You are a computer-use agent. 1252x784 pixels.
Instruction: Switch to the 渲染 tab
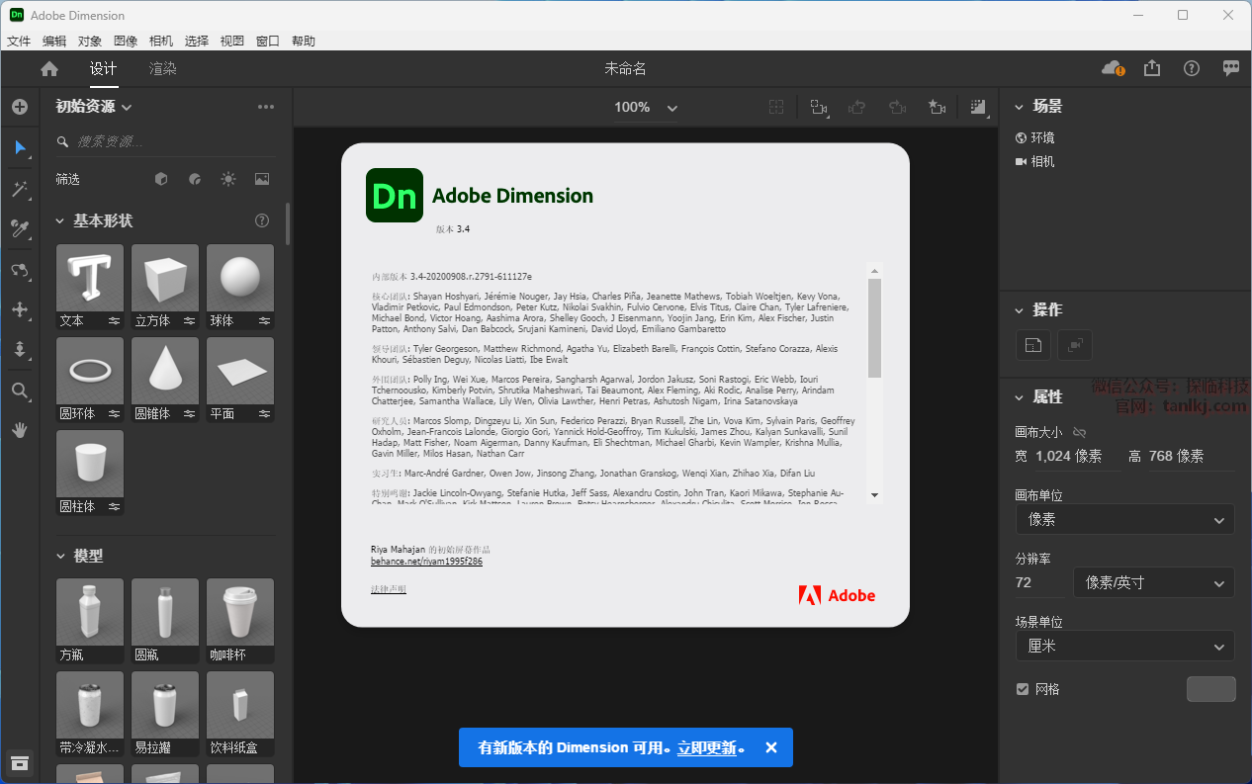162,68
